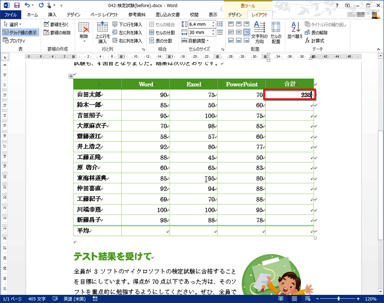Switch to the 差し込み文書 tab
This screenshot has height=303, width=384.
[167, 15]
